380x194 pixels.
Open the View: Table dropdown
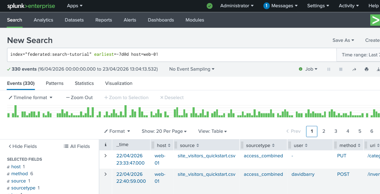click(213, 131)
